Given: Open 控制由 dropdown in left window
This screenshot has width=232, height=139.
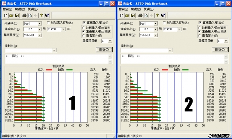Looking at the screenshot, I should pyautogui.click(x=54, y=50).
